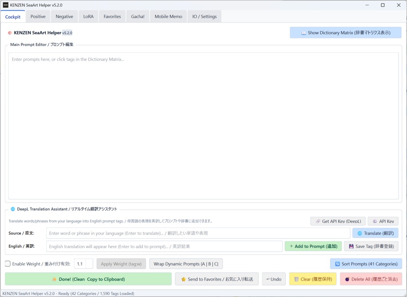407x297 pixels.
Task: Click the v5.2.0 version label
Action: [67, 33]
